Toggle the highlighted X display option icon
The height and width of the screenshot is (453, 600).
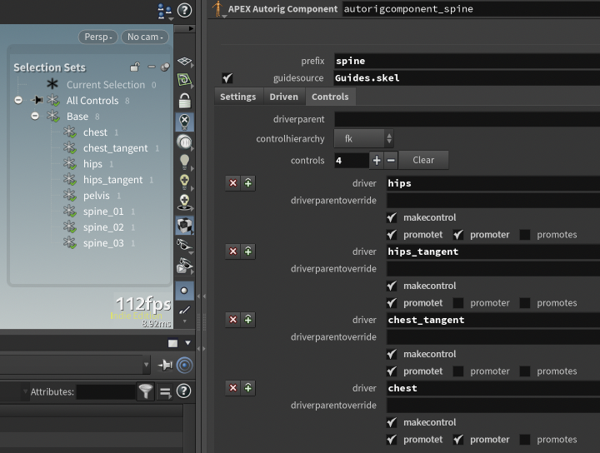(184, 122)
